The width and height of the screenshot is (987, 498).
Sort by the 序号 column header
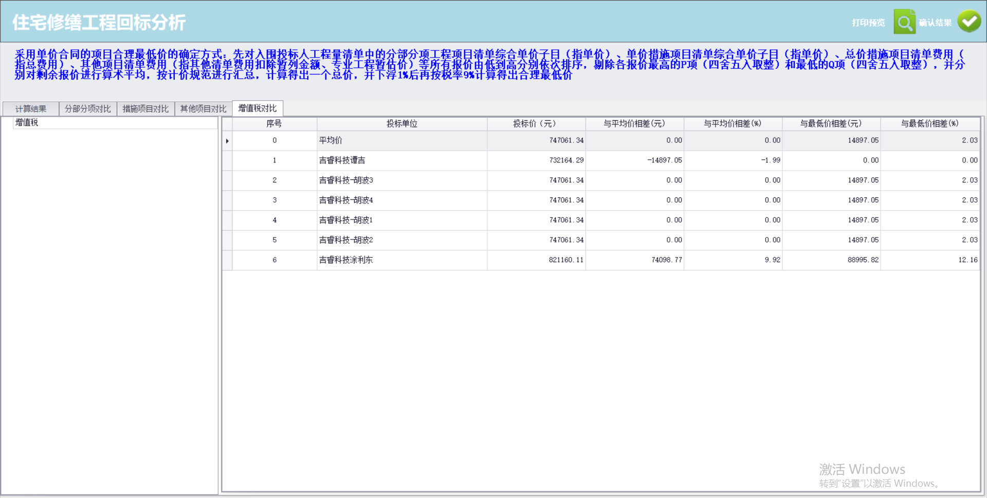274,124
